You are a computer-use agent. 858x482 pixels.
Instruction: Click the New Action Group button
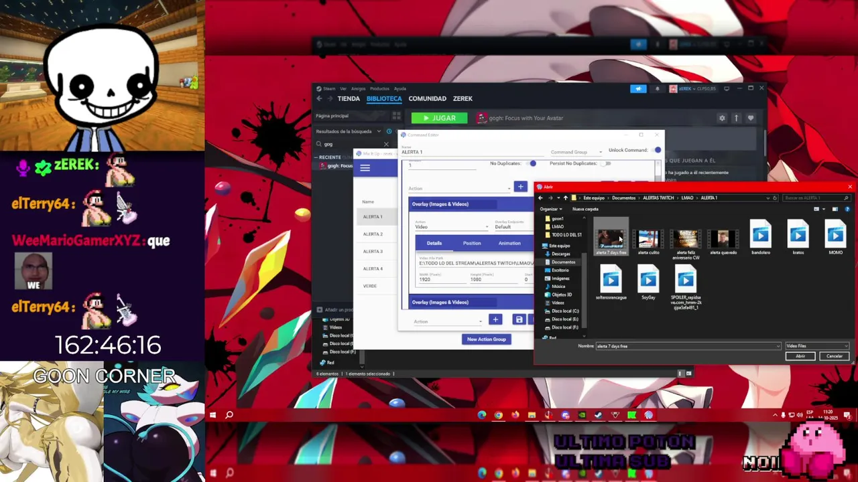coord(487,339)
